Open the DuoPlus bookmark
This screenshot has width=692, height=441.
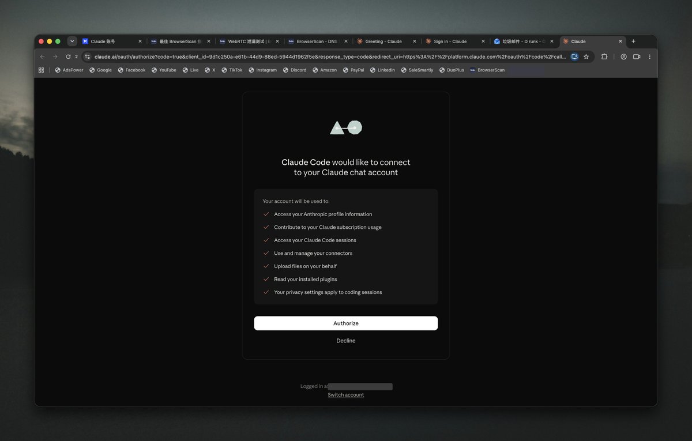click(451, 70)
